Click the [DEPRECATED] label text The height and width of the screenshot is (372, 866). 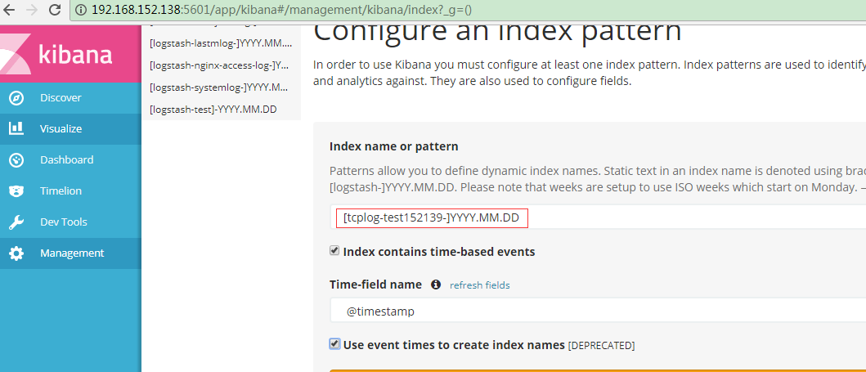click(x=601, y=346)
